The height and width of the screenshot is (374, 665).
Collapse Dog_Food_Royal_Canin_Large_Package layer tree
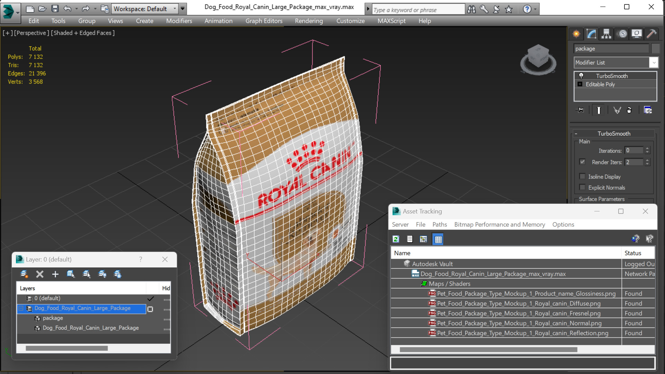pyautogui.click(x=21, y=308)
